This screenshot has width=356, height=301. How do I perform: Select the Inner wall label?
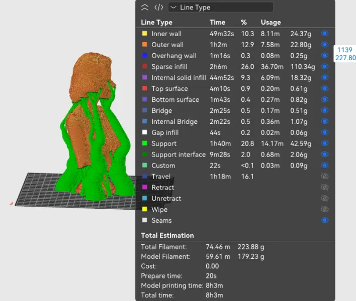click(x=166, y=34)
